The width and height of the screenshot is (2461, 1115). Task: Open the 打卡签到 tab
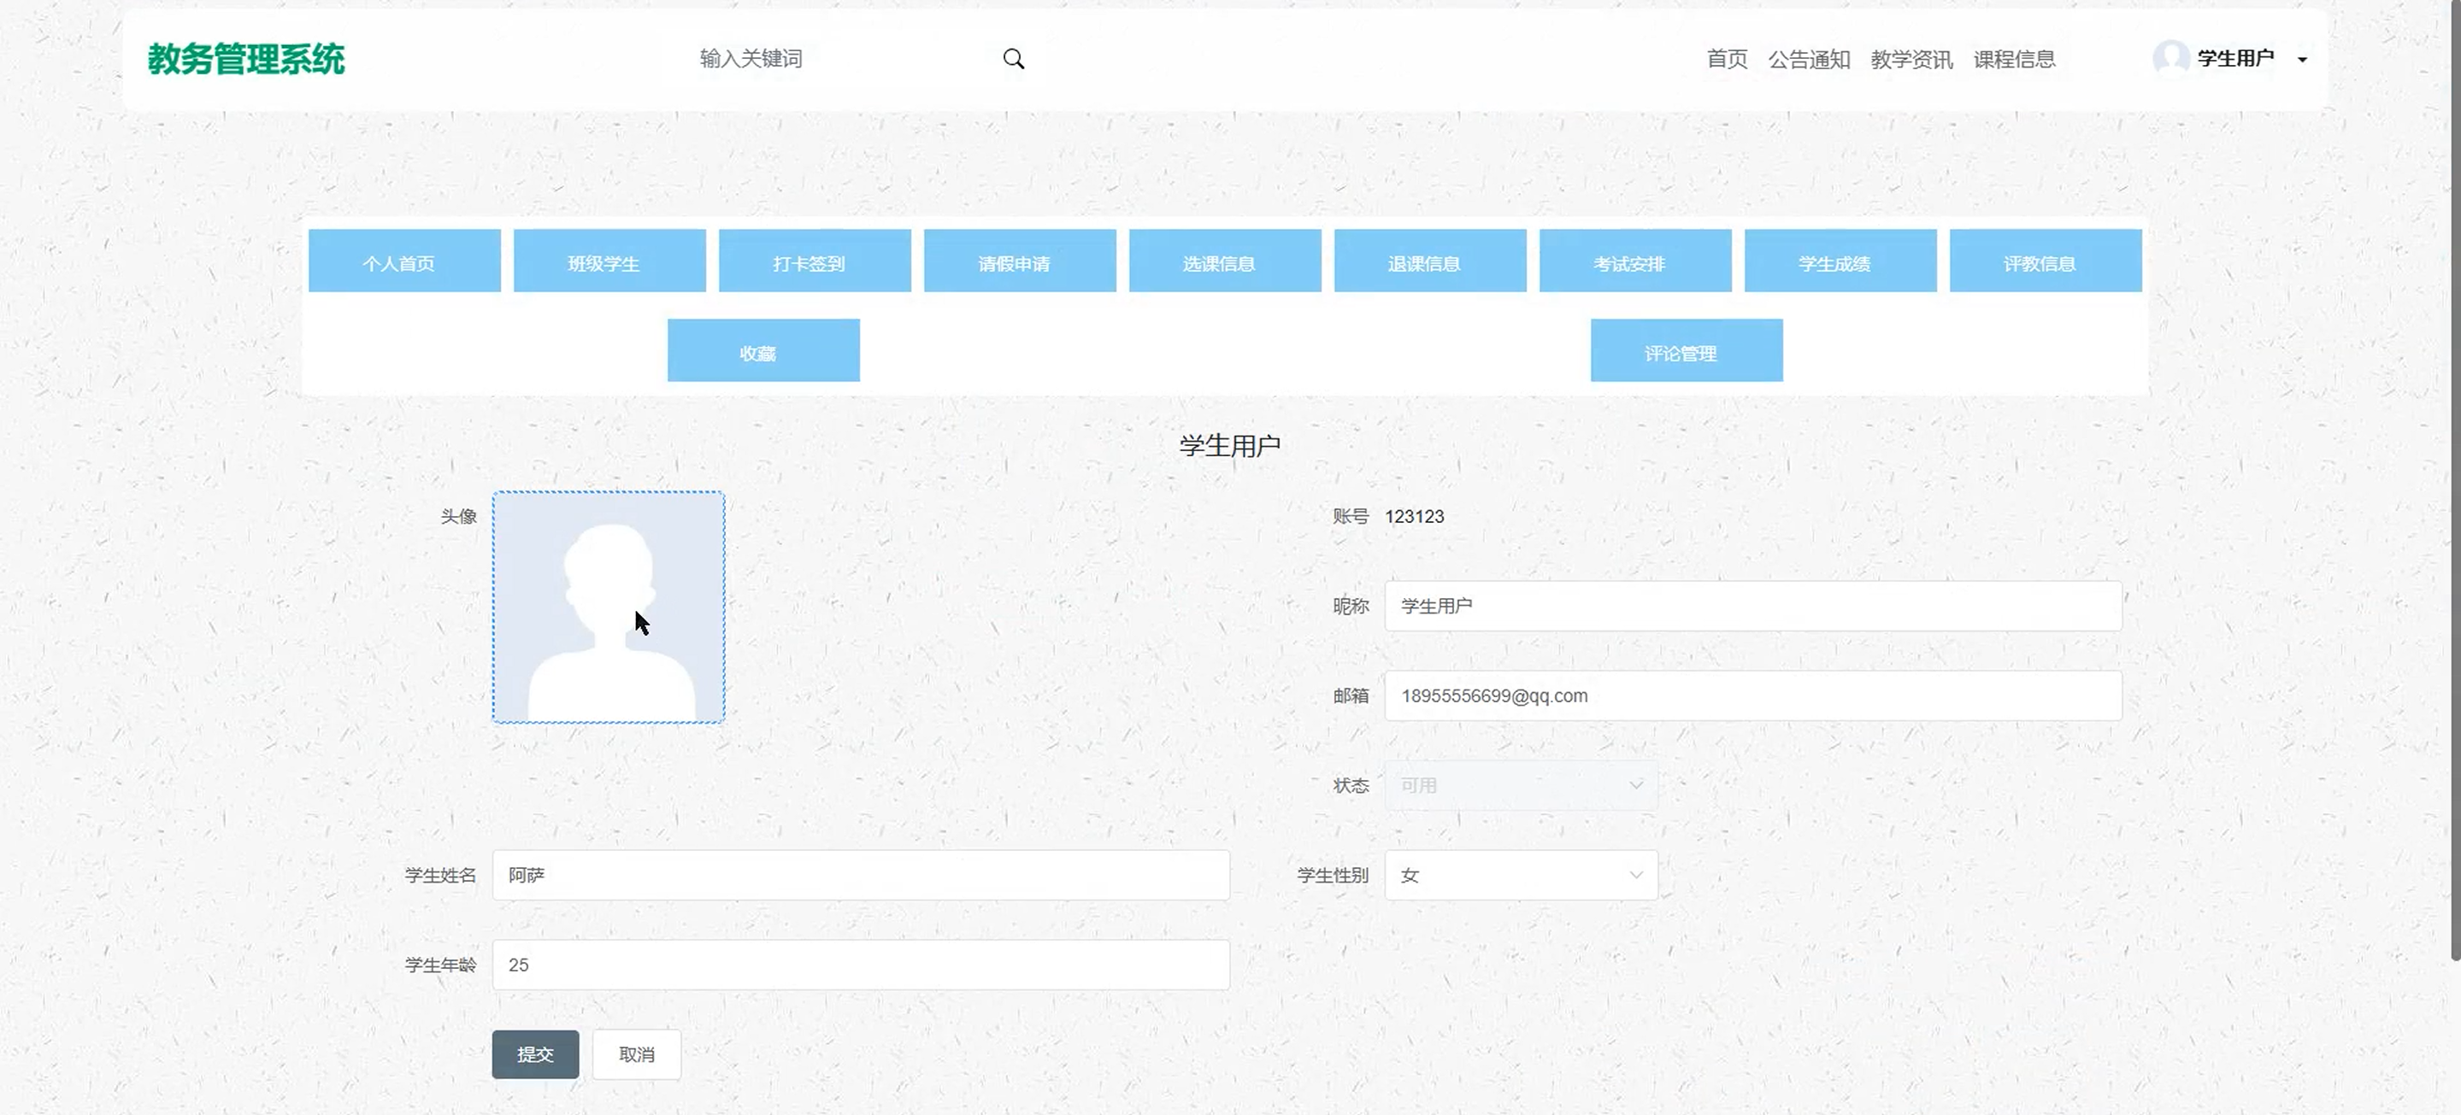(814, 261)
